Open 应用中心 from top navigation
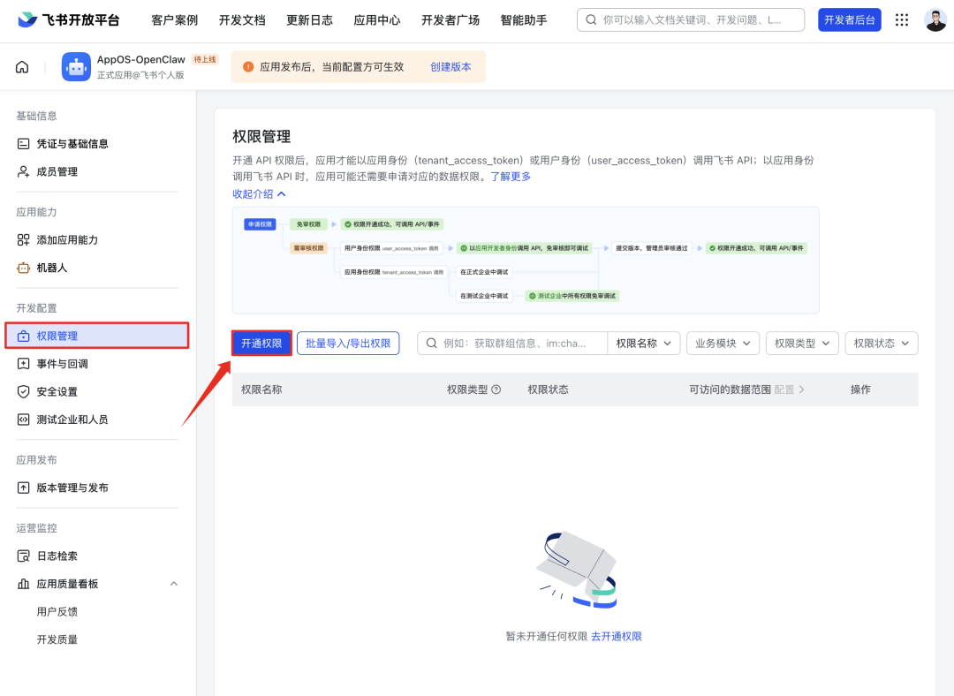 coord(377,19)
